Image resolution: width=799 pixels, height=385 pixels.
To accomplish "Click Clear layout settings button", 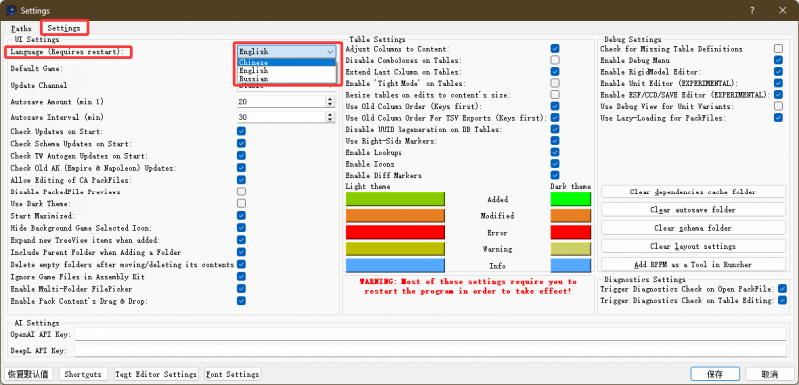I will pyautogui.click(x=693, y=246).
